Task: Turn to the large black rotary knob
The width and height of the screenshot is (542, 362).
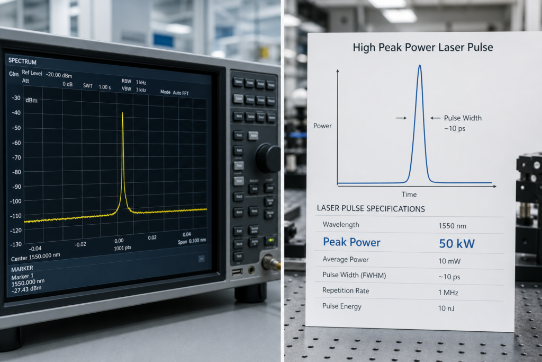Action: (268, 158)
